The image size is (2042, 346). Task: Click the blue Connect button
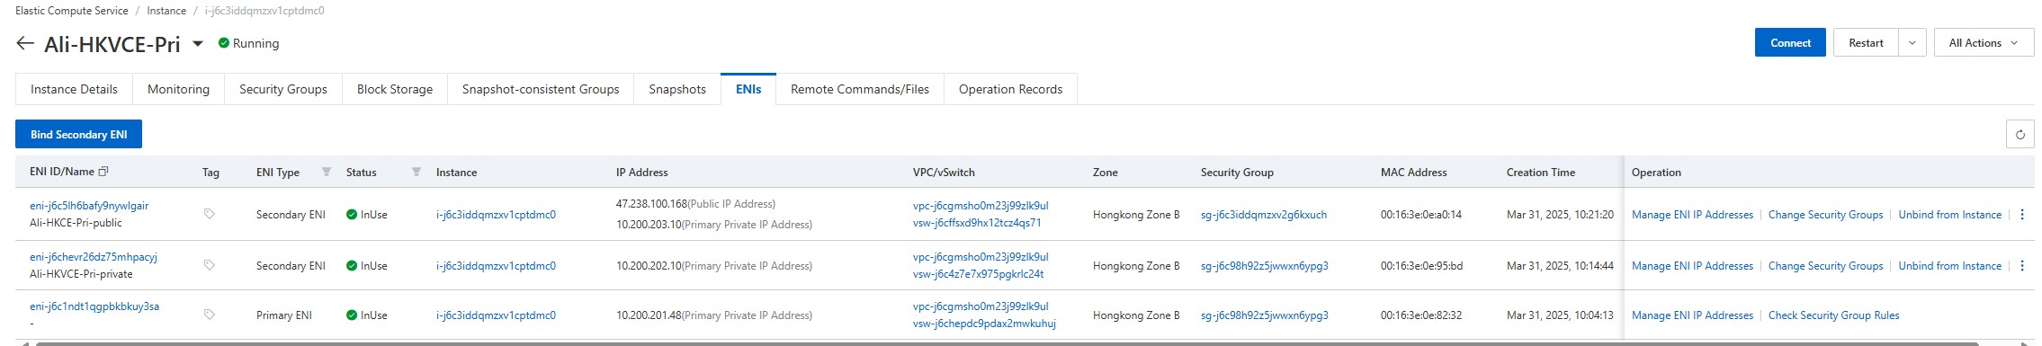coord(1790,43)
